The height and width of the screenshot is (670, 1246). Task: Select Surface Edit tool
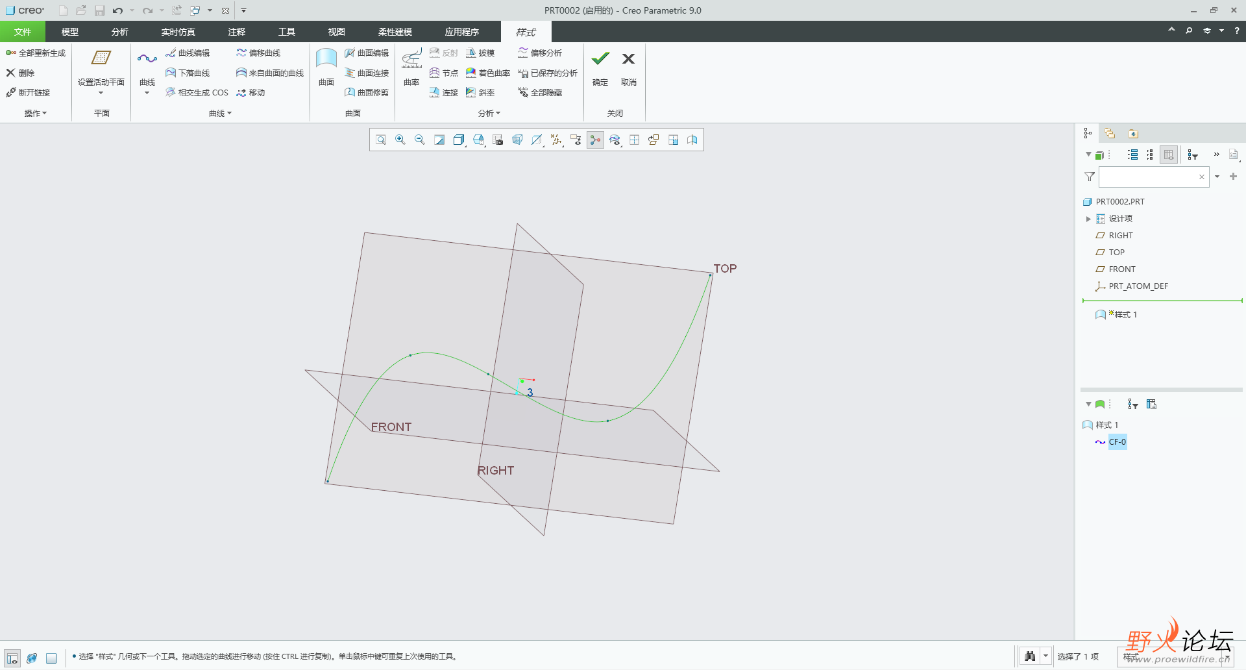click(367, 53)
